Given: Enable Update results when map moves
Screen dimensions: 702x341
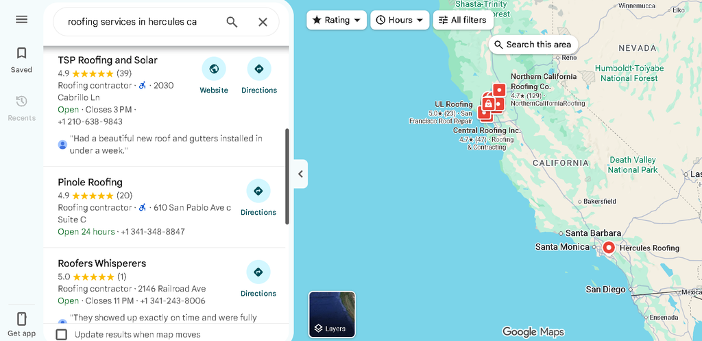Looking at the screenshot, I should coord(61,334).
